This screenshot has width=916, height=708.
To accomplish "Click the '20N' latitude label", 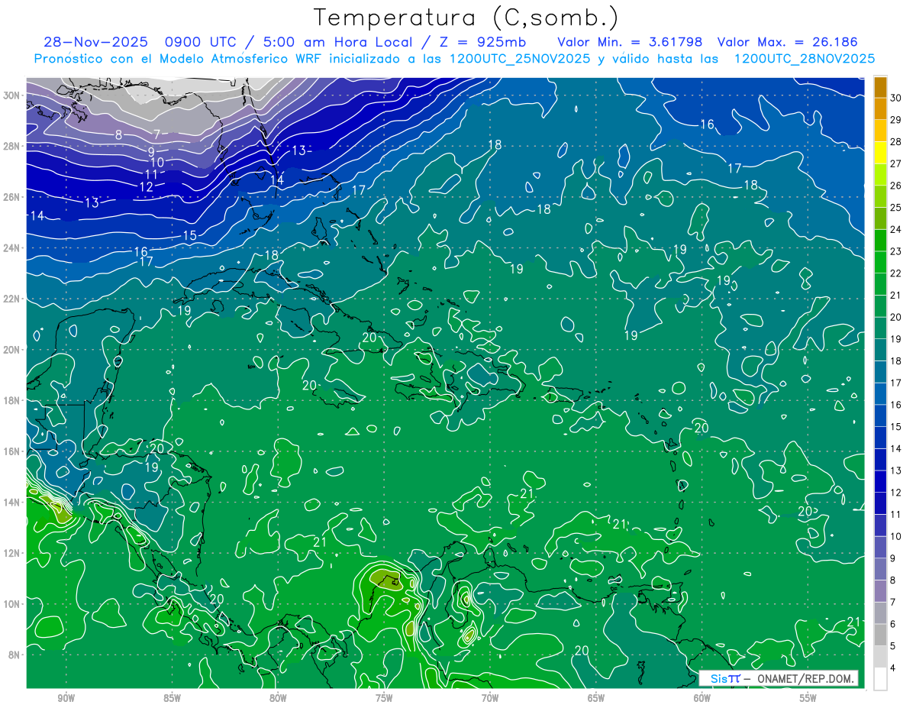I will pyautogui.click(x=13, y=350).
